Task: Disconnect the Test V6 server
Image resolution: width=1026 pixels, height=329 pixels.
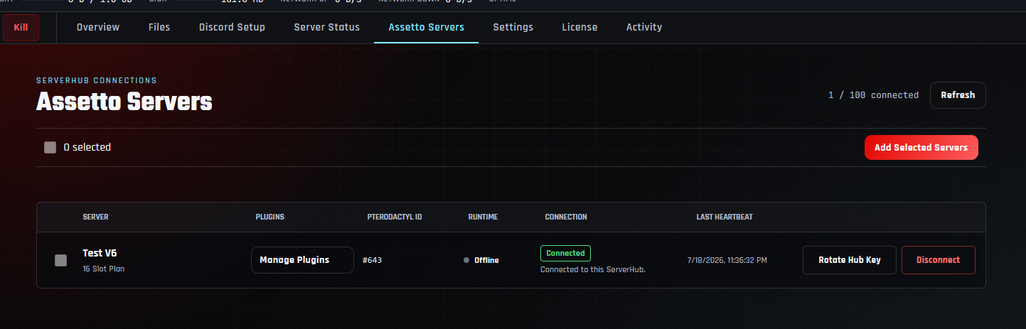Action: [x=938, y=260]
